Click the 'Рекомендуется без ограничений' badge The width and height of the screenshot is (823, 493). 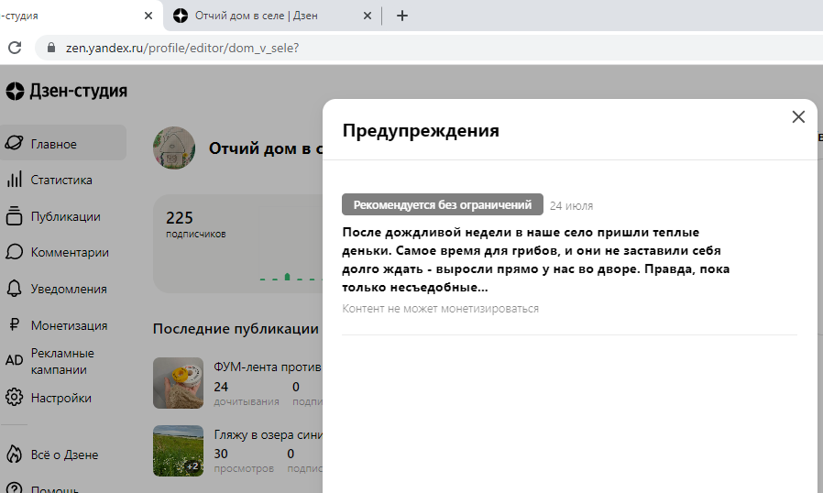443,204
